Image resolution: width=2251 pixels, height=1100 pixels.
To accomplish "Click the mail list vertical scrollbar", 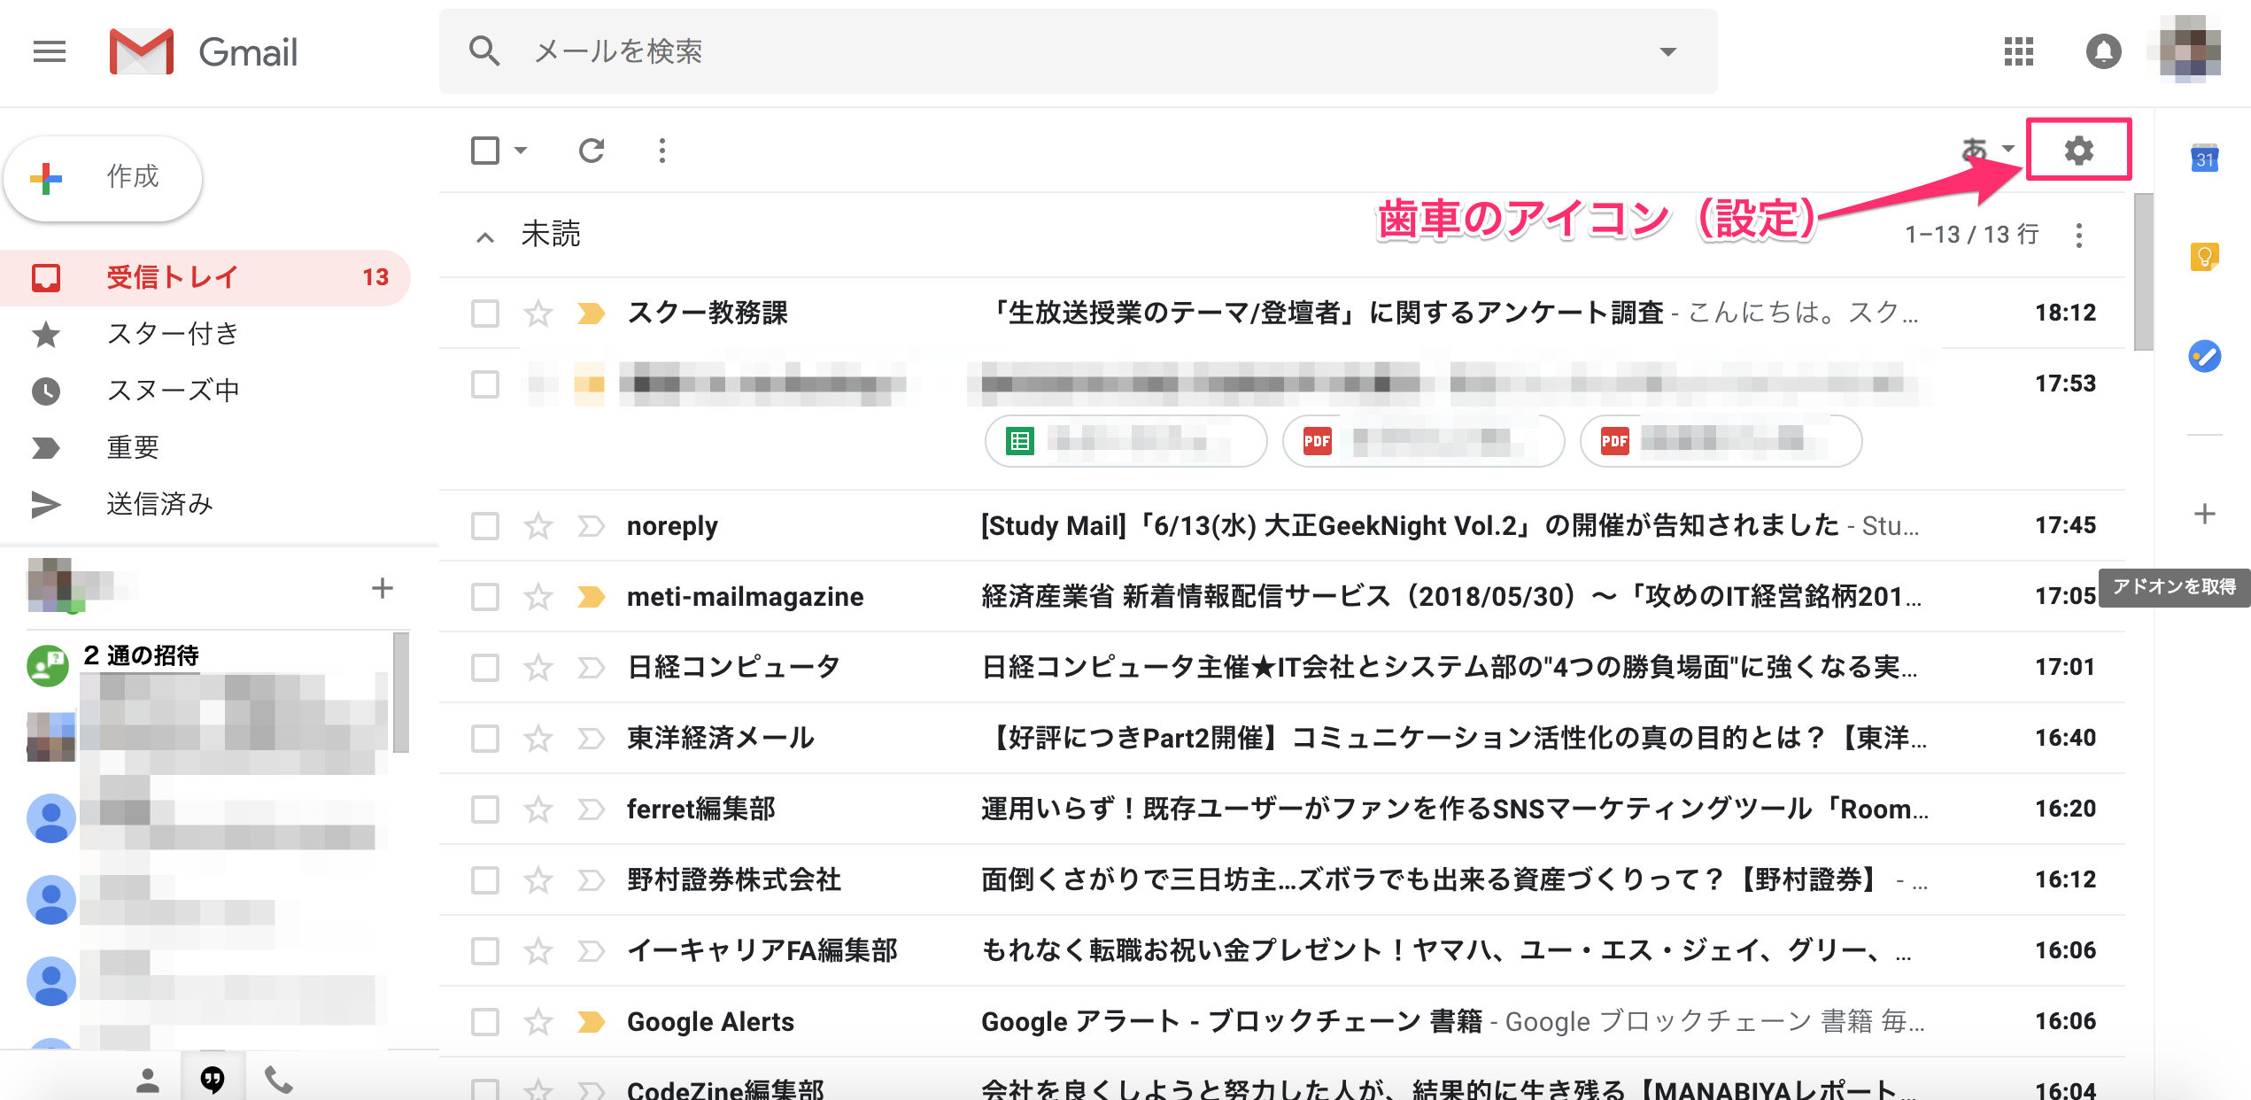I will tap(2143, 273).
